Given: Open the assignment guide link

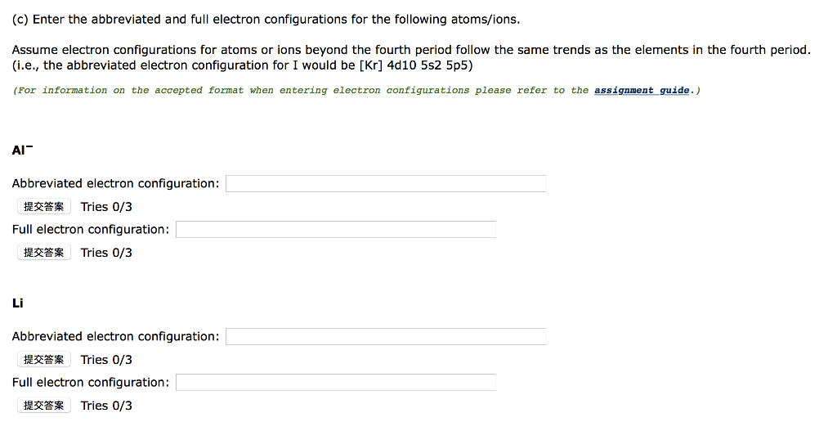Looking at the screenshot, I should point(642,90).
